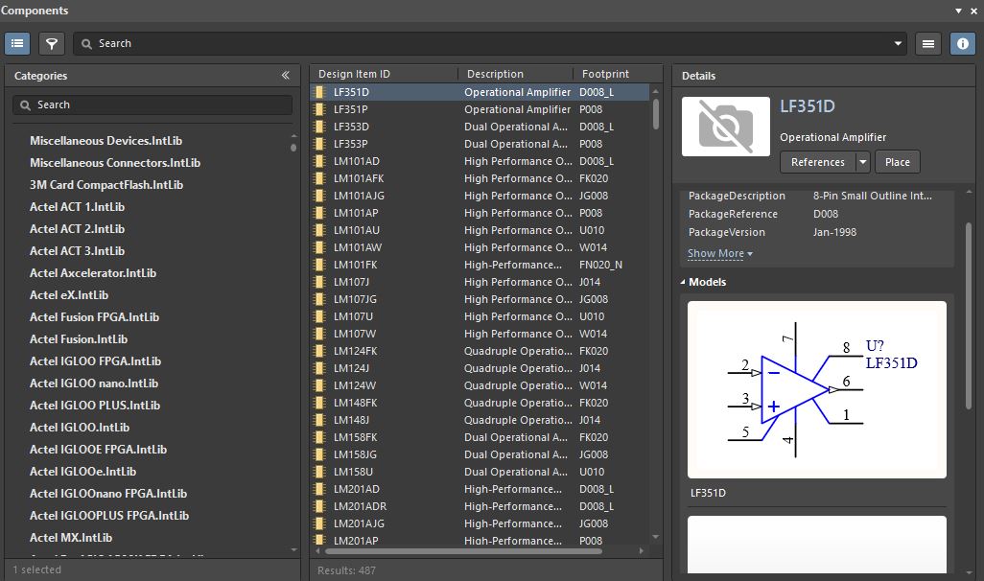
Task: Select Actel Fusion FPGA.IntLib
Action: pyautogui.click(x=94, y=316)
